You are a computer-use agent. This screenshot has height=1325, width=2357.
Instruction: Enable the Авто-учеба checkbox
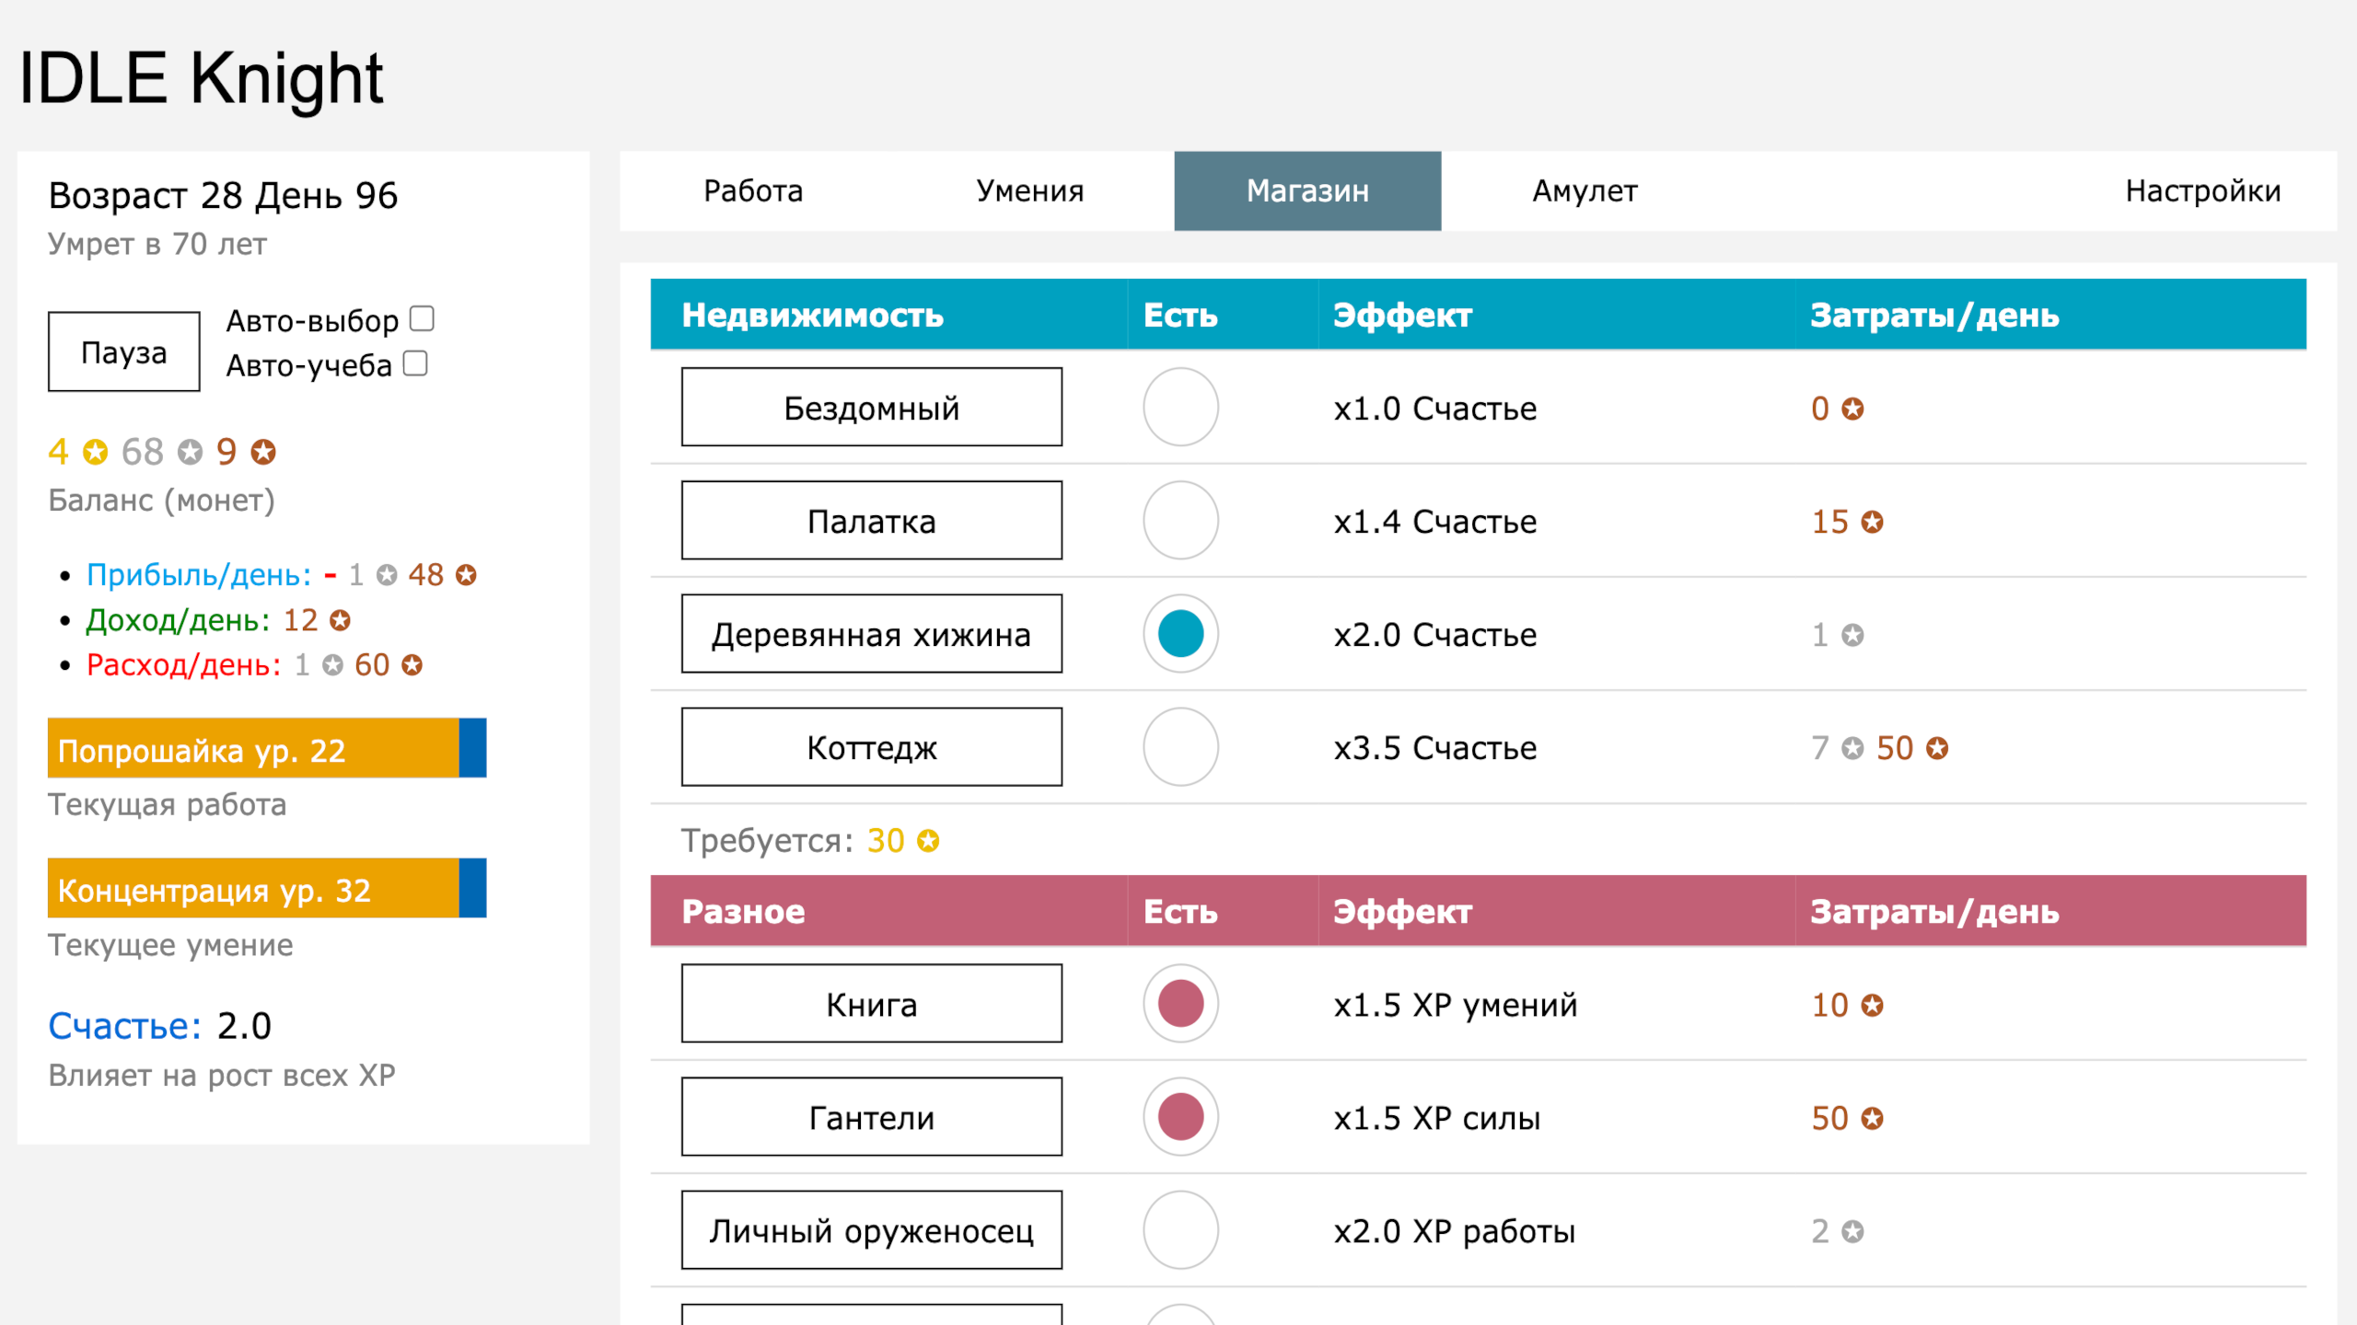(414, 363)
